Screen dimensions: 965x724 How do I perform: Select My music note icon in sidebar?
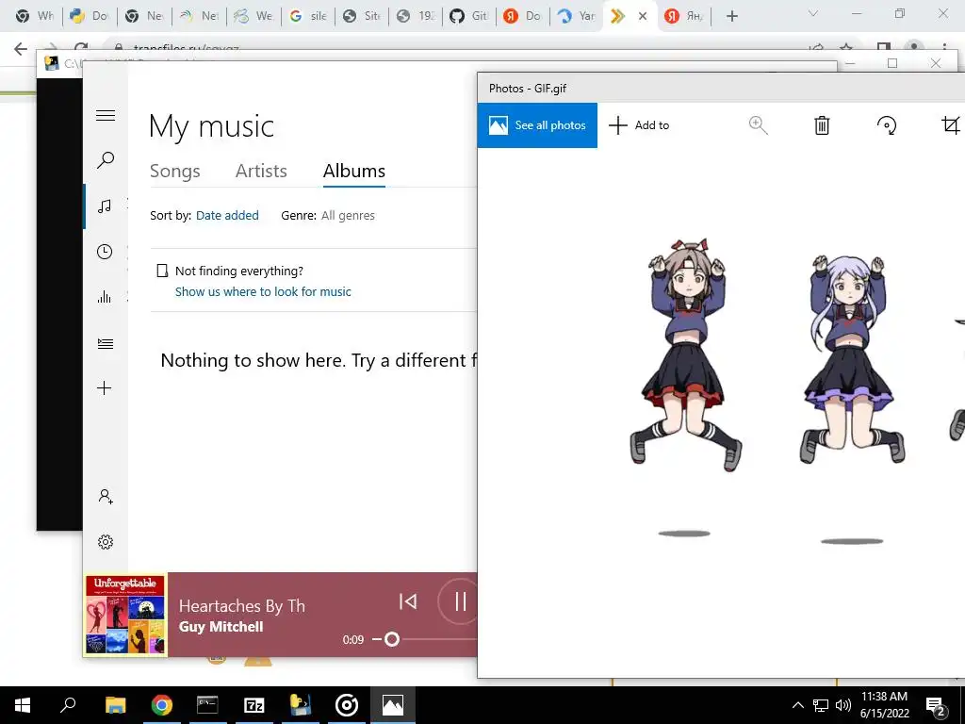[105, 206]
